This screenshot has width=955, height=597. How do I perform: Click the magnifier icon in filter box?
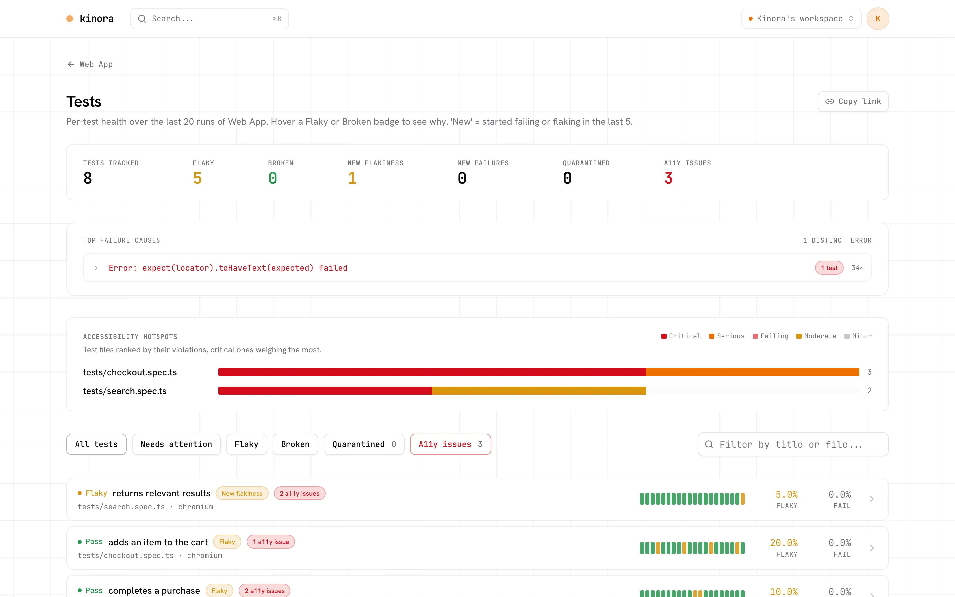point(709,444)
